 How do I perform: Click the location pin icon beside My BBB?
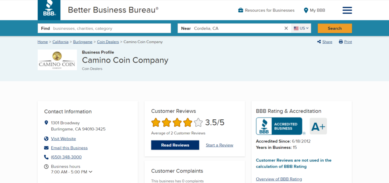click(306, 10)
